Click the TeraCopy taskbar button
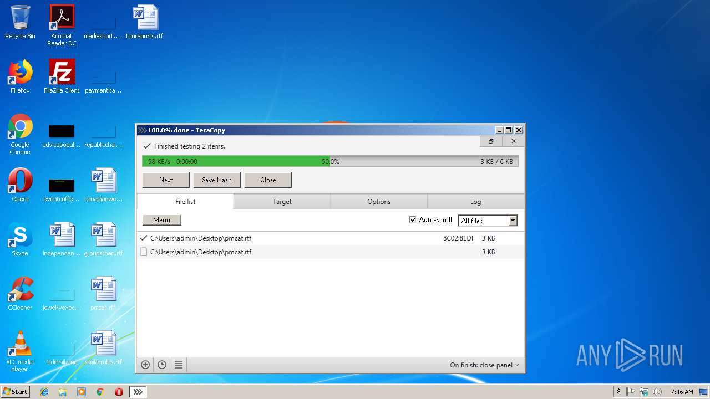 click(x=138, y=392)
